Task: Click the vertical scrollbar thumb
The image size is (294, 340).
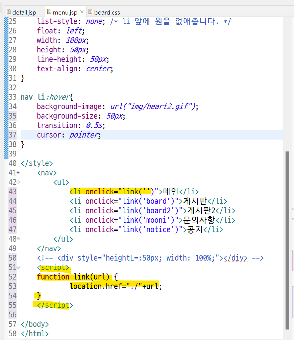Action: tap(288, 240)
